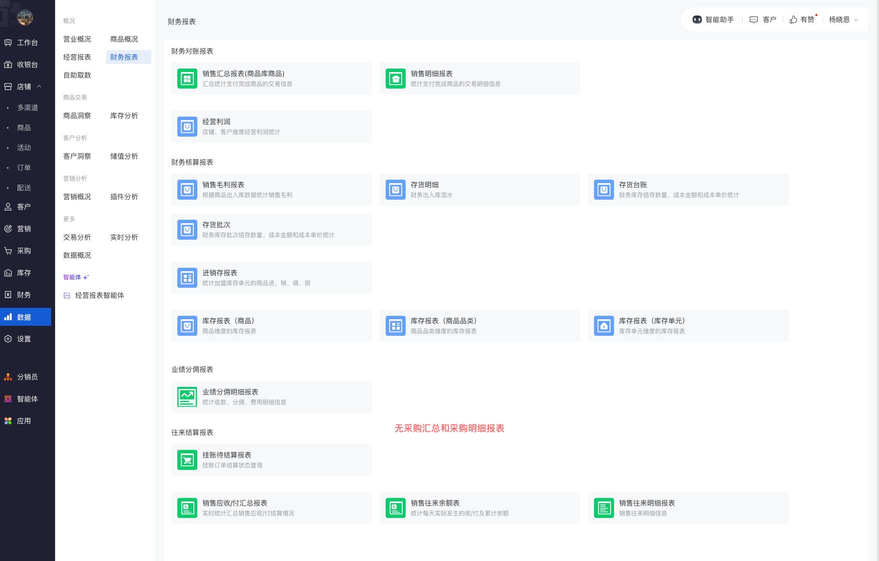
Task: Click the 销售汇总报表 green grid icon
Action: (187, 79)
